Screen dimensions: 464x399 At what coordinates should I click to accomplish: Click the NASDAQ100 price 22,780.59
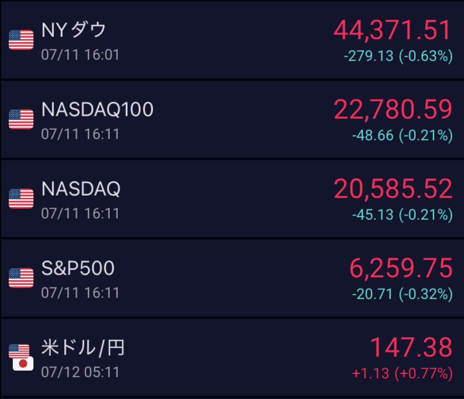point(393,110)
